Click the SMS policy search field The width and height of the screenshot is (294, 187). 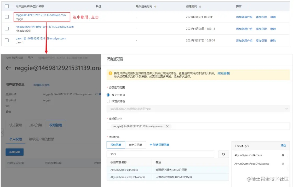[x=160, y=154]
